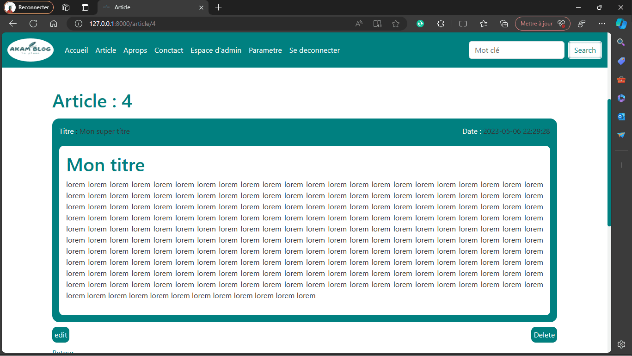
Task: Open the Copilot icon
Action: [621, 24]
